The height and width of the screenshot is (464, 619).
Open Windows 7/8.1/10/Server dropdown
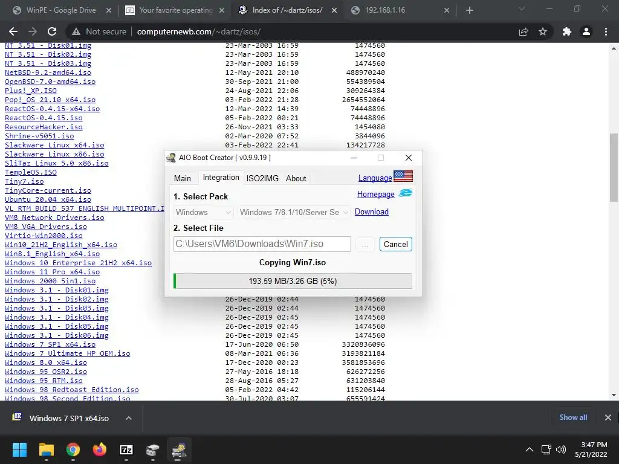pos(294,212)
